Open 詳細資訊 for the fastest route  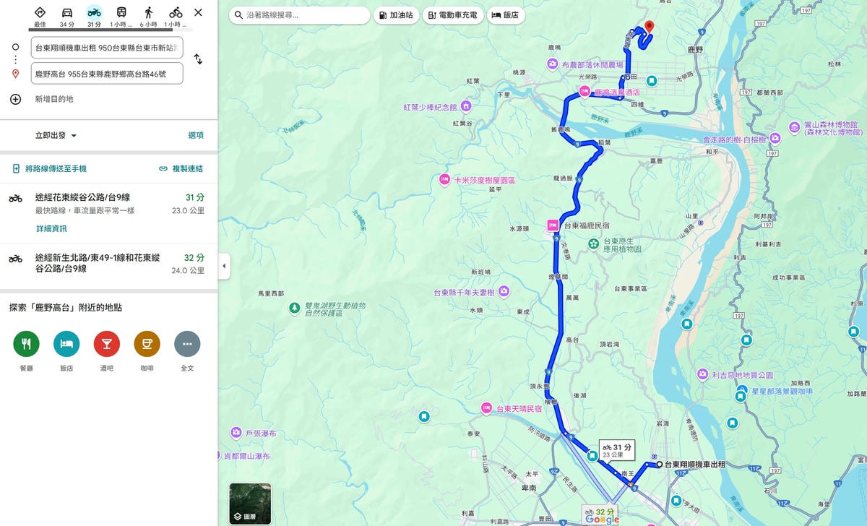point(51,228)
